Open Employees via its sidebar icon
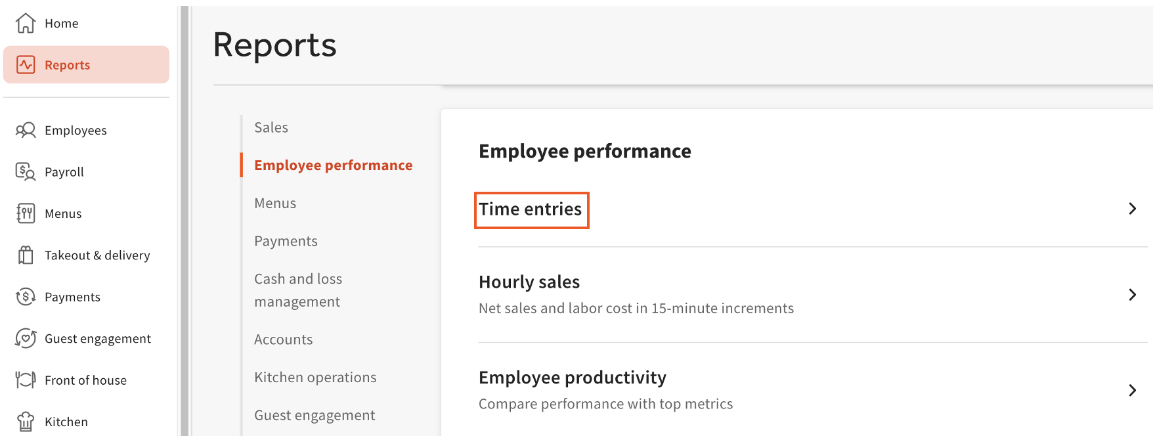The image size is (1153, 436). coord(25,130)
